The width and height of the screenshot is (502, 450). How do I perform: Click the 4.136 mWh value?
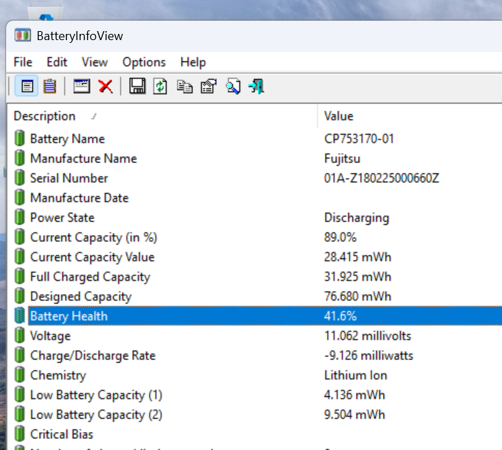pyautogui.click(x=354, y=395)
